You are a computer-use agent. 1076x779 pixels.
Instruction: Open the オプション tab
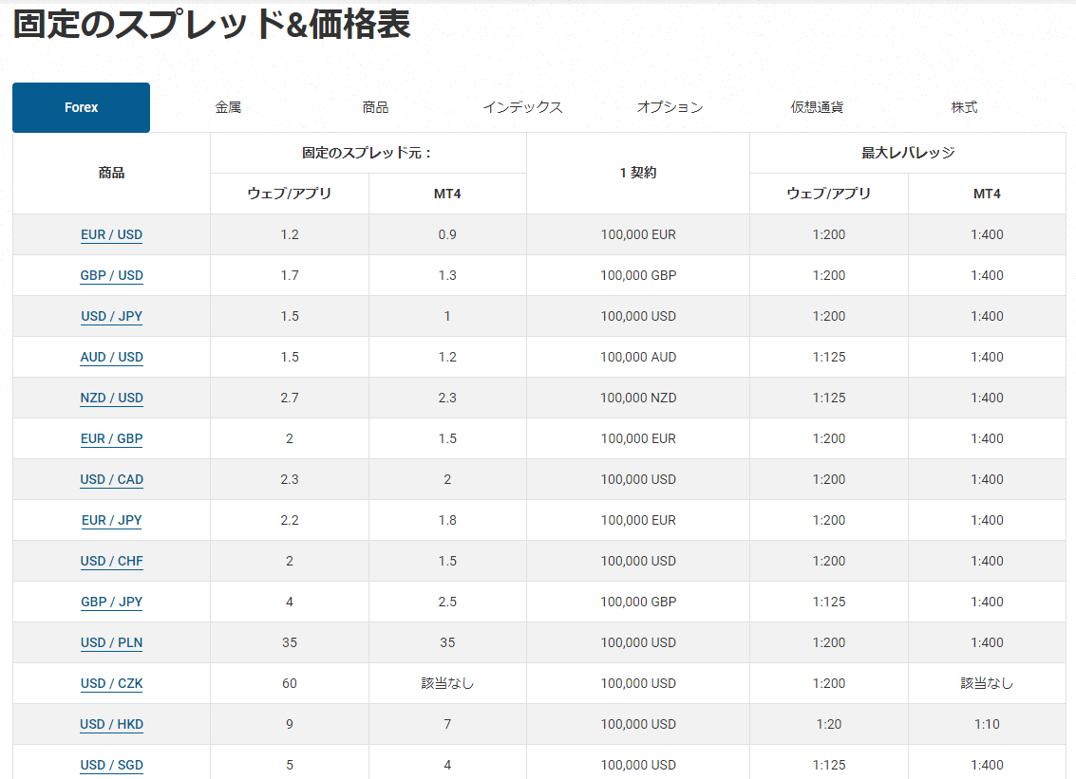[670, 107]
